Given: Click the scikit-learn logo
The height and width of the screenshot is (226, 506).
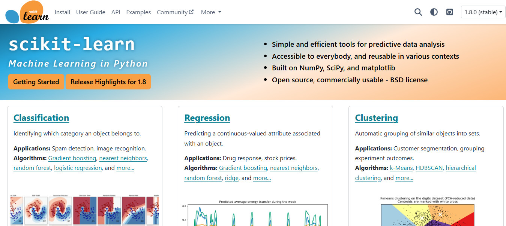Looking at the screenshot, I should pos(27,12).
